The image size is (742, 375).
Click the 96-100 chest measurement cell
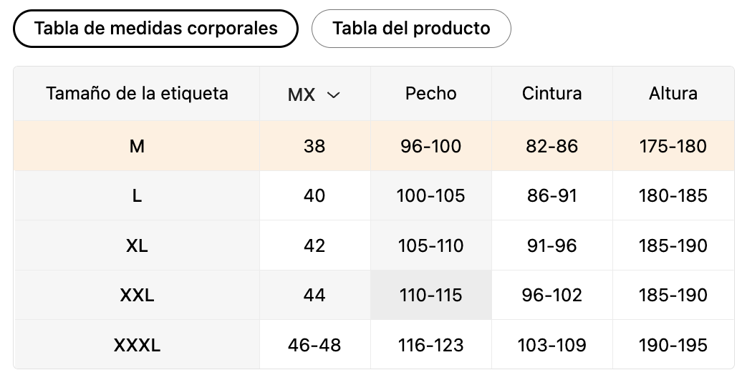pos(431,146)
